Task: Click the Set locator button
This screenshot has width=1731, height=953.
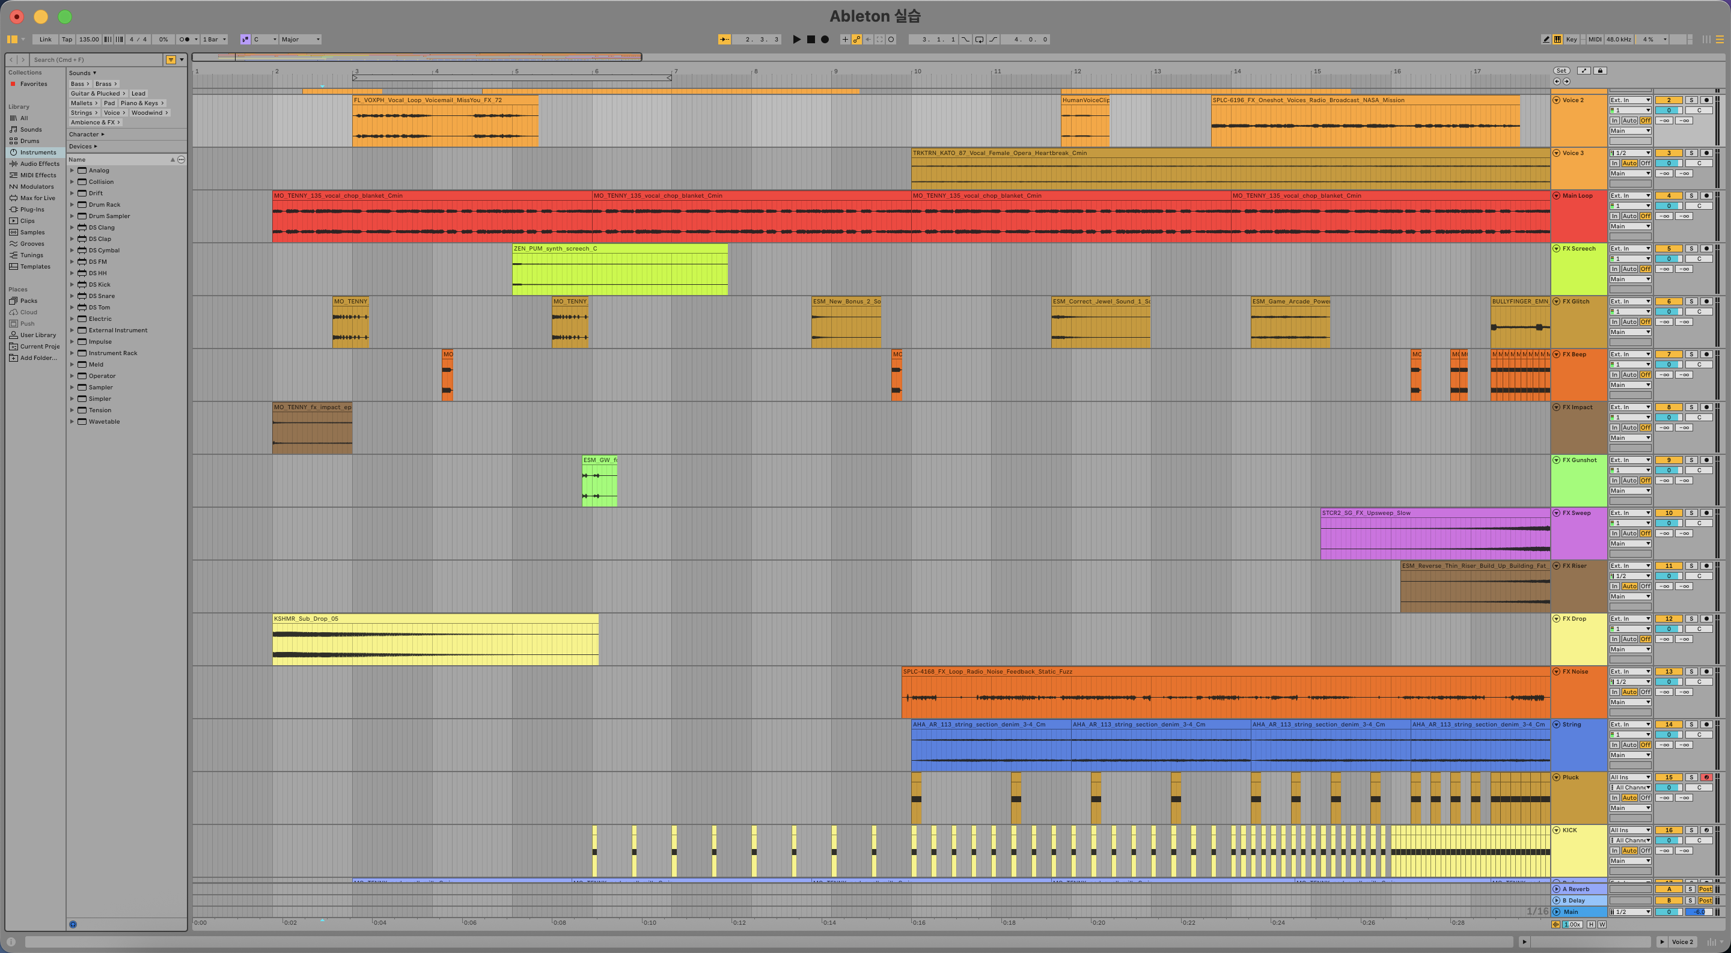Action: point(1561,70)
